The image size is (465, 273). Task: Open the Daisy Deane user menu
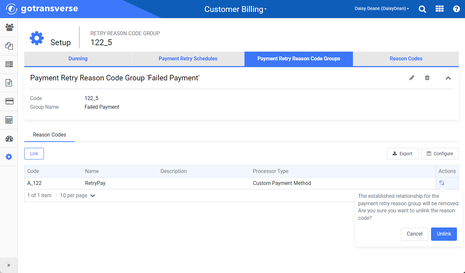click(x=382, y=9)
